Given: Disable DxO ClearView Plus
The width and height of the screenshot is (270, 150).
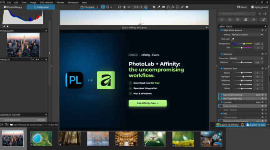Looking at the screenshot, I should click(x=222, y=99).
